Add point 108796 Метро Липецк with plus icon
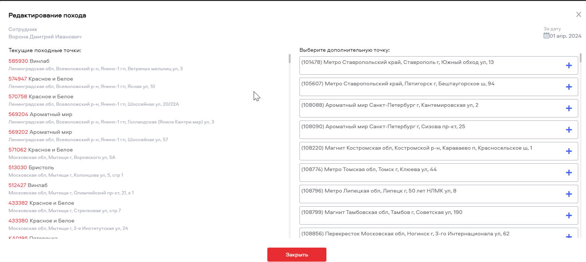This screenshot has height=262, width=586. pyautogui.click(x=569, y=194)
